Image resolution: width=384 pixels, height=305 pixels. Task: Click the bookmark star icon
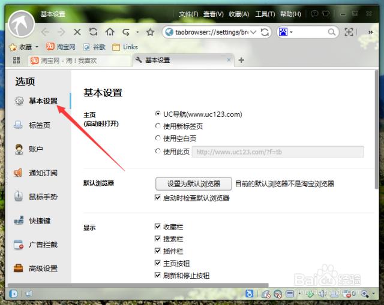[150, 32]
